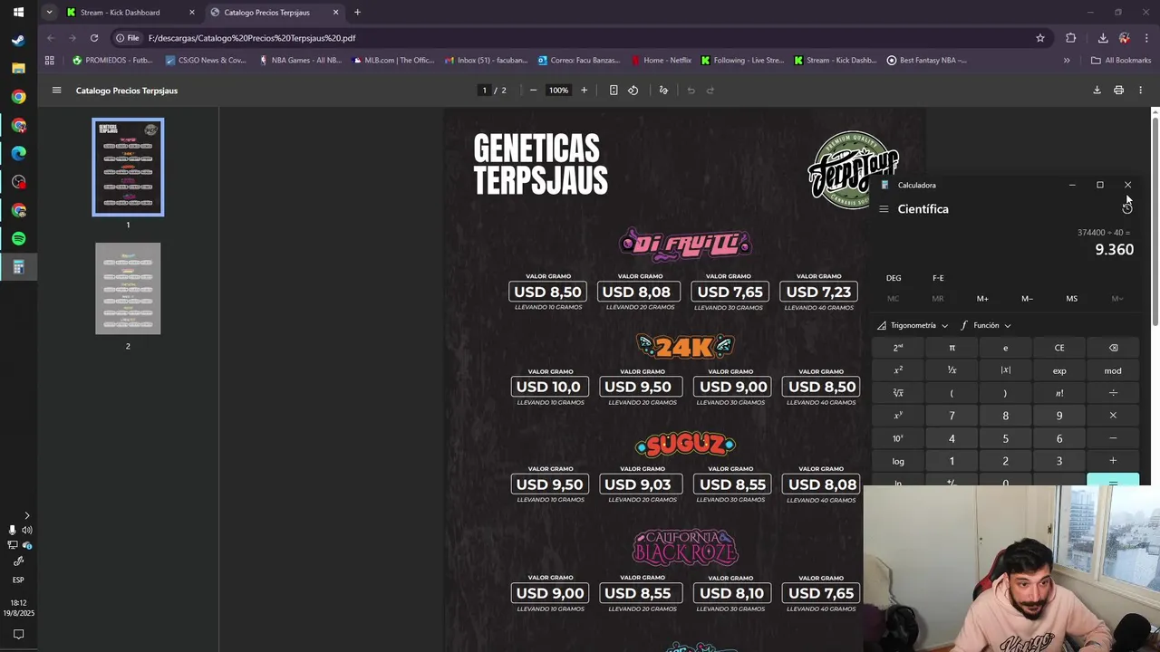Open the Home - Netflix bookmark
1160x652 pixels.
click(x=661, y=61)
